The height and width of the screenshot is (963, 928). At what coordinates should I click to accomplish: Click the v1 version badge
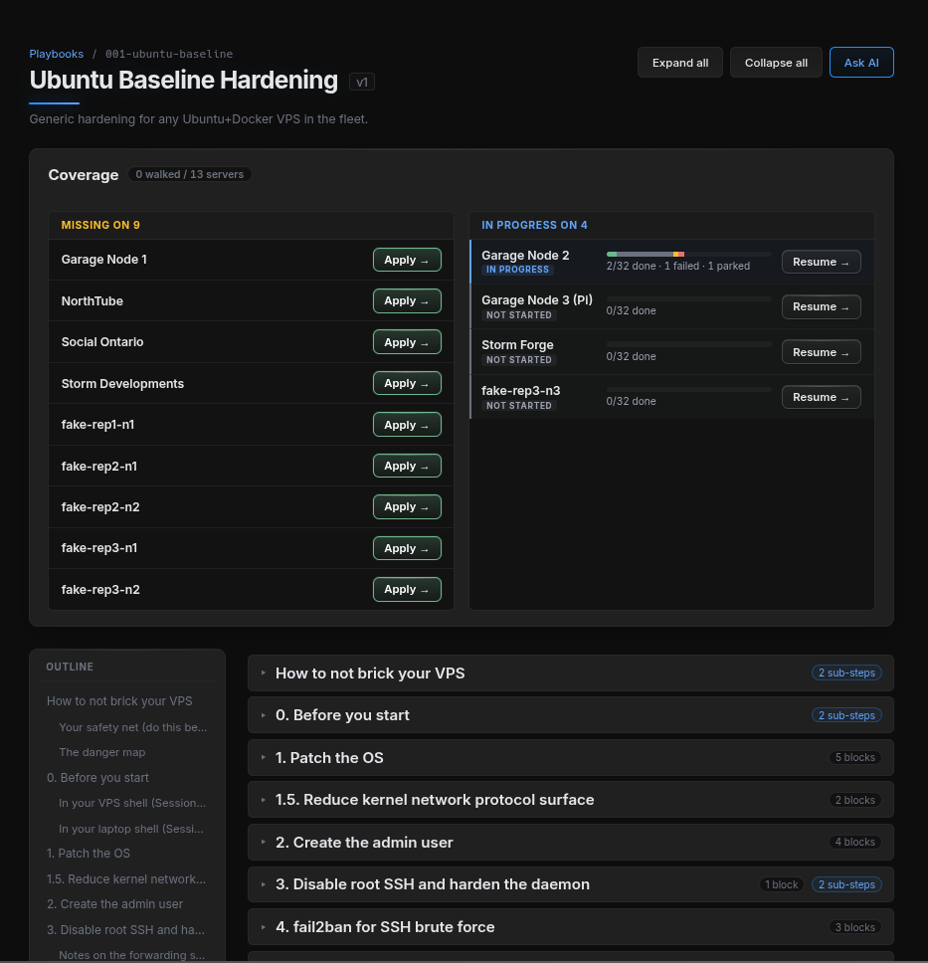(362, 82)
